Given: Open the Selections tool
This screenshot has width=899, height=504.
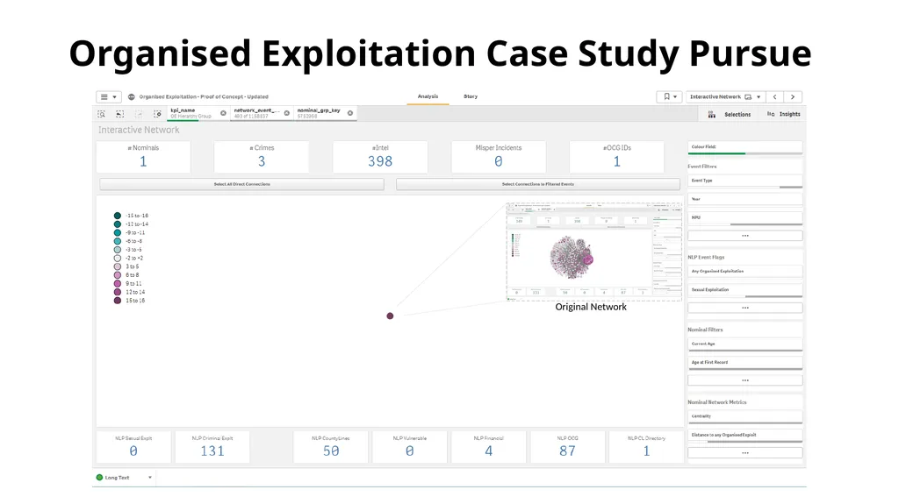Looking at the screenshot, I should click(730, 115).
